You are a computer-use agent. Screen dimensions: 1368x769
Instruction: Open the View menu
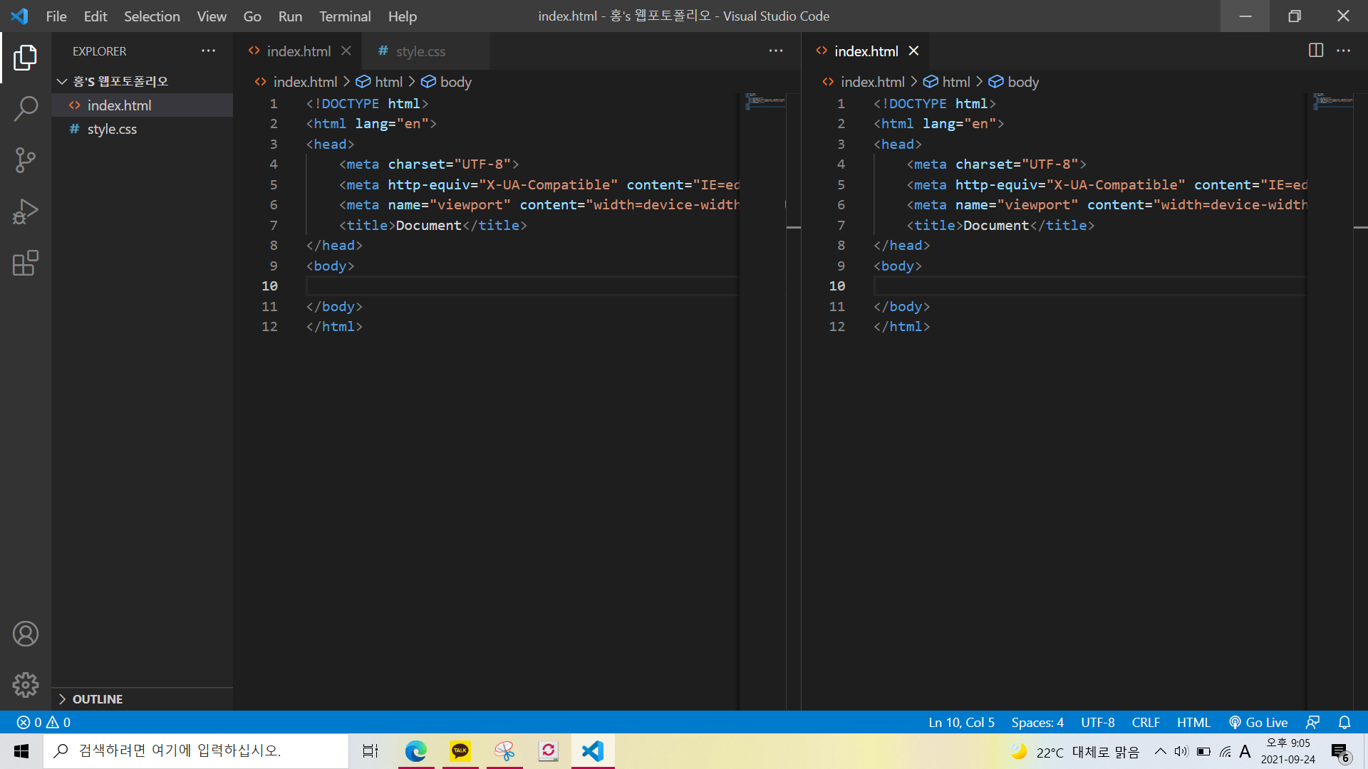(x=212, y=16)
